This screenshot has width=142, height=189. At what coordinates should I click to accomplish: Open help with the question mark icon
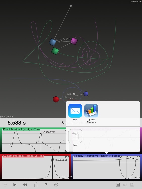tap(46, 185)
